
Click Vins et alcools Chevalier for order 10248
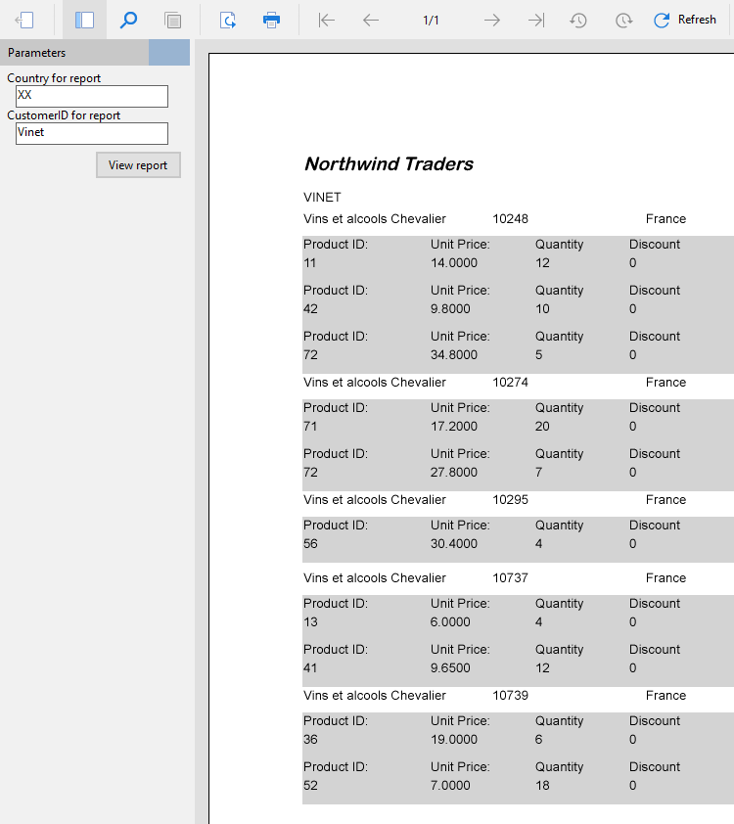pos(375,218)
